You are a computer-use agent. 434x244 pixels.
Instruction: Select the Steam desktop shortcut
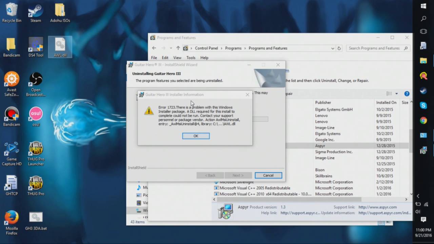tap(36, 13)
